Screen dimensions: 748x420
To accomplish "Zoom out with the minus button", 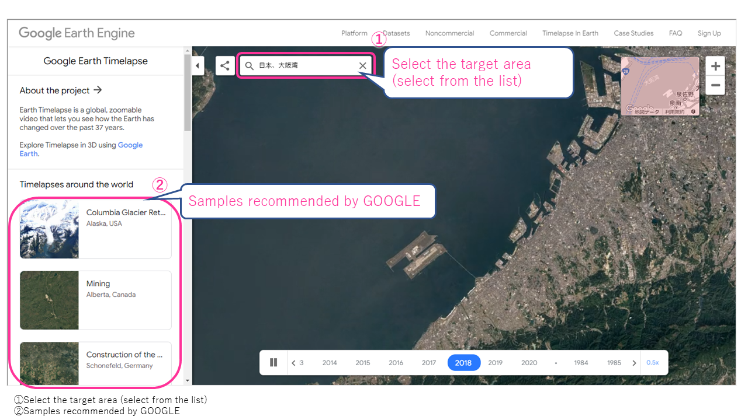I will point(715,86).
